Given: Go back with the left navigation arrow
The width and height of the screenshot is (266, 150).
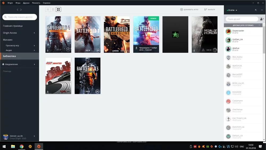Looking at the screenshot, I should click(18, 10).
